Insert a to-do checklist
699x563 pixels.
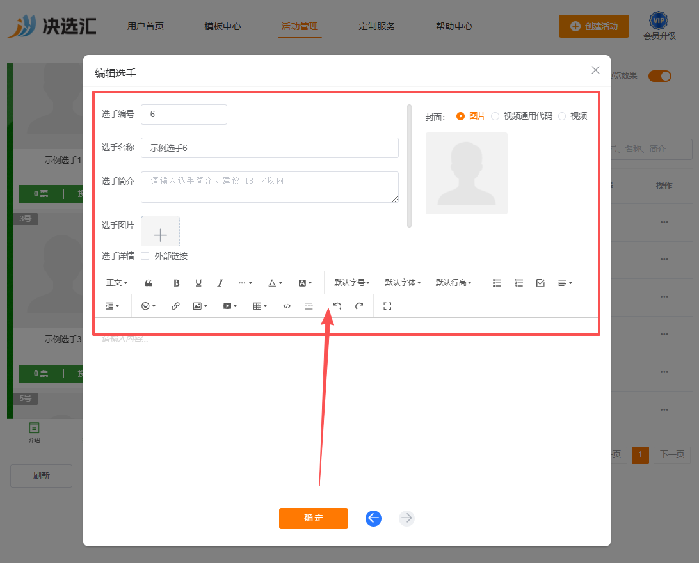click(x=540, y=283)
